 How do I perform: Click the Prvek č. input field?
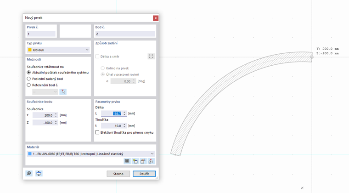coord(41,34)
